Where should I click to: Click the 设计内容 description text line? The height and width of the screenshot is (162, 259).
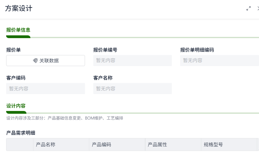[65, 118]
